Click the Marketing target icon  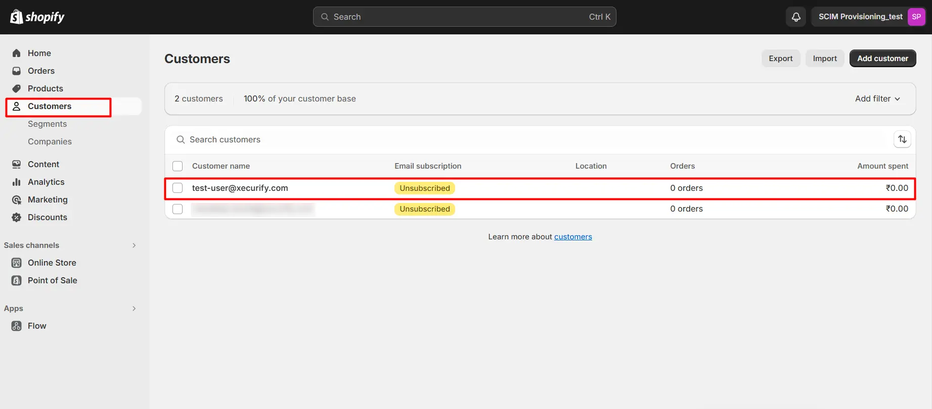(17, 199)
